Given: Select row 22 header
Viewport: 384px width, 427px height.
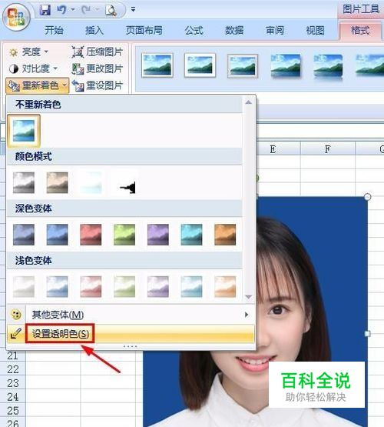Looking at the screenshot, I should [x=12, y=369].
